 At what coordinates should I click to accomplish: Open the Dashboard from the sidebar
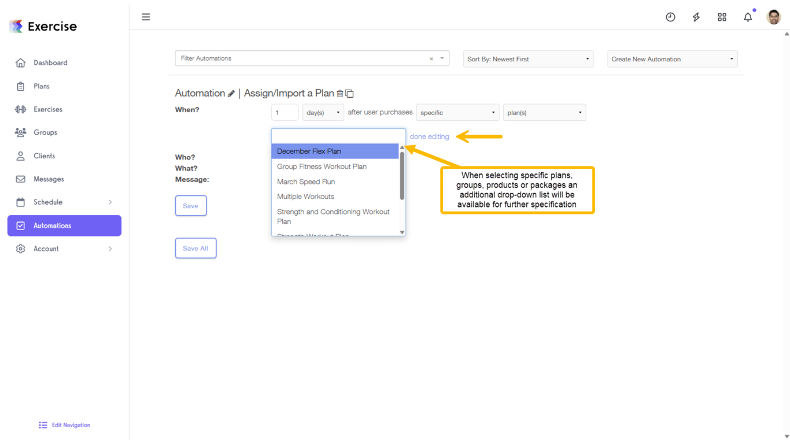(x=50, y=62)
